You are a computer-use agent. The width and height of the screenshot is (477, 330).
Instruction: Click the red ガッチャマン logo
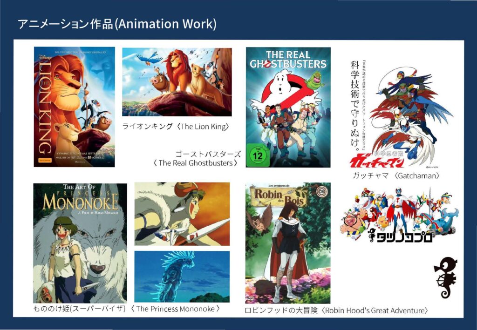pyautogui.click(x=377, y=161)
